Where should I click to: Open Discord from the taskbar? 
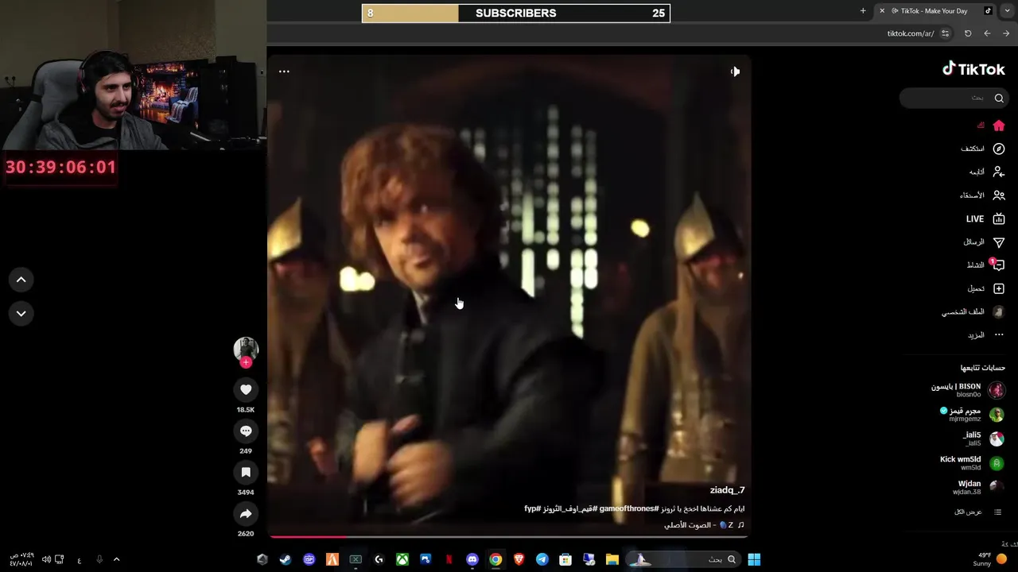click(x=472, y=559)
